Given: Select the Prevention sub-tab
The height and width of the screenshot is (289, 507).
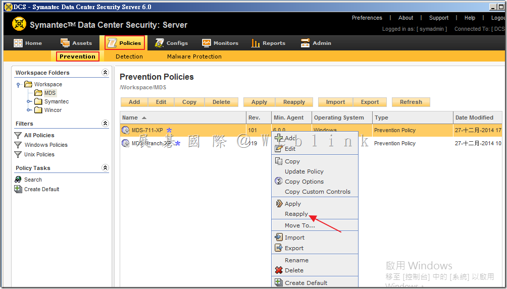Looking at the screenshot, I should 78,56.
